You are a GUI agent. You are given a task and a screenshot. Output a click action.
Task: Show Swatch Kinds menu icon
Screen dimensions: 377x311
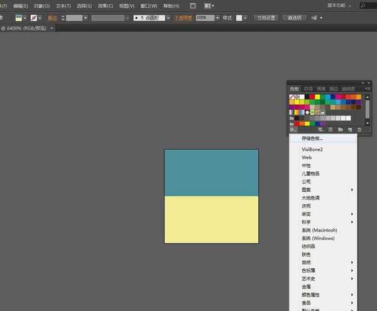(x=320, y=129)
